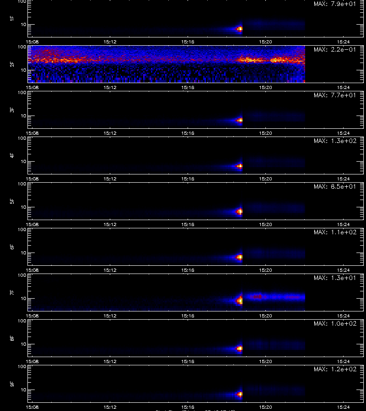
Task: Click the "15:20" tick label beneath panel 9F
Action: point(265,407)
